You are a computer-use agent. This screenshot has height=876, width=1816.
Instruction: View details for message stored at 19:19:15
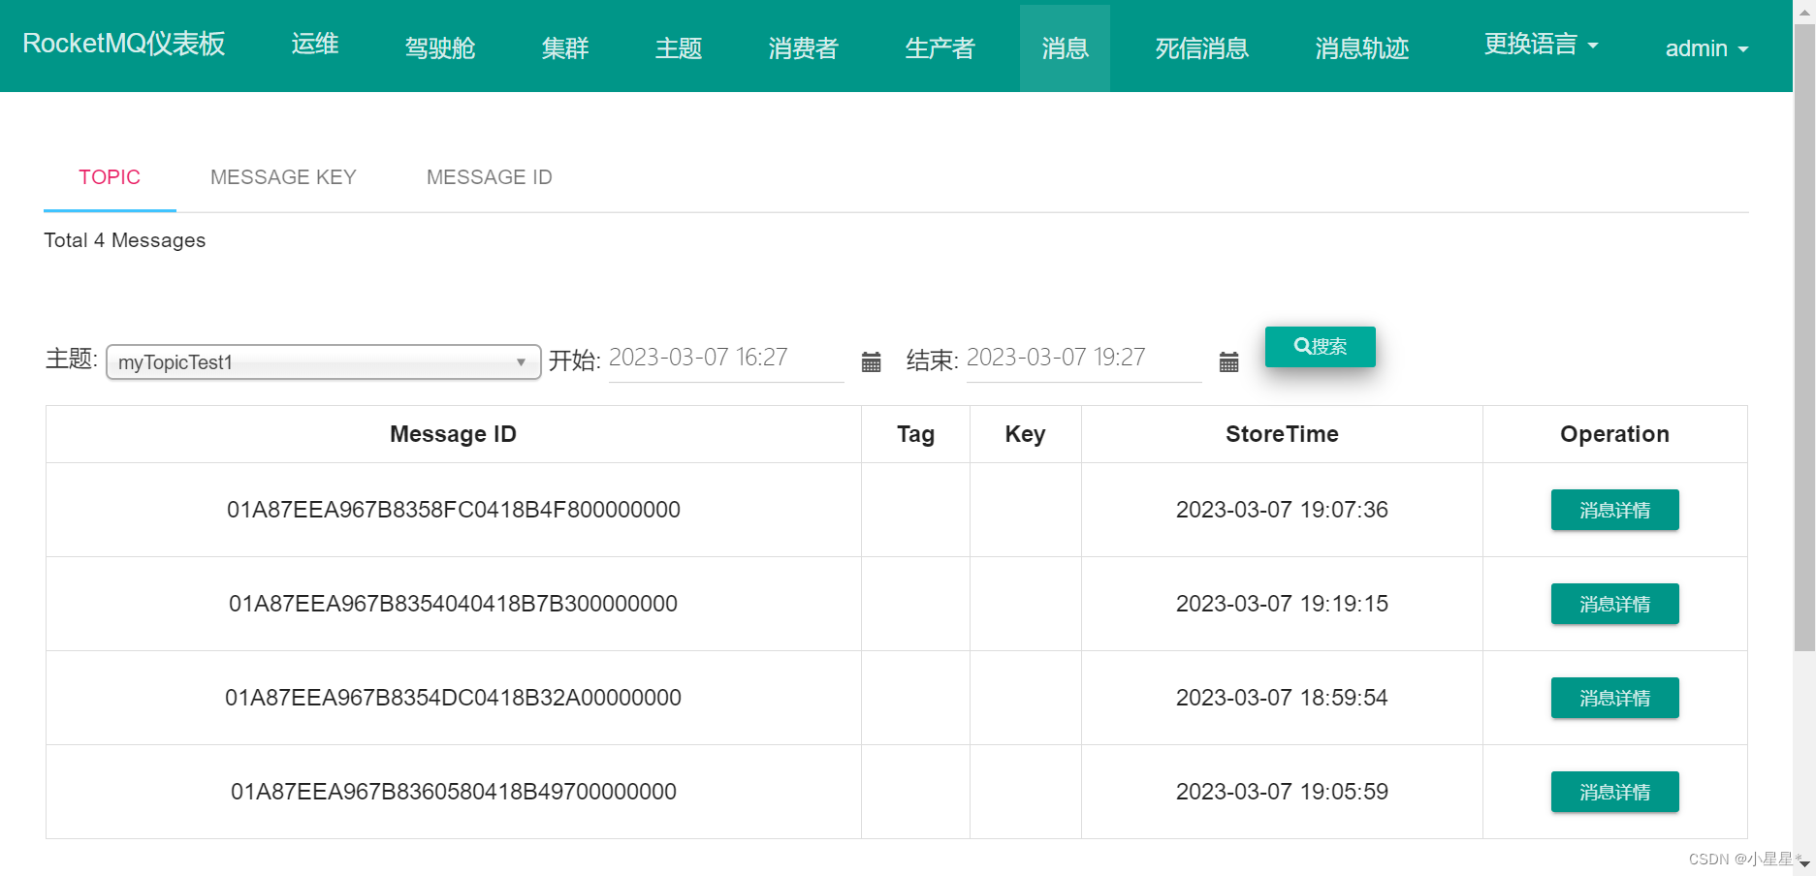1615,604
